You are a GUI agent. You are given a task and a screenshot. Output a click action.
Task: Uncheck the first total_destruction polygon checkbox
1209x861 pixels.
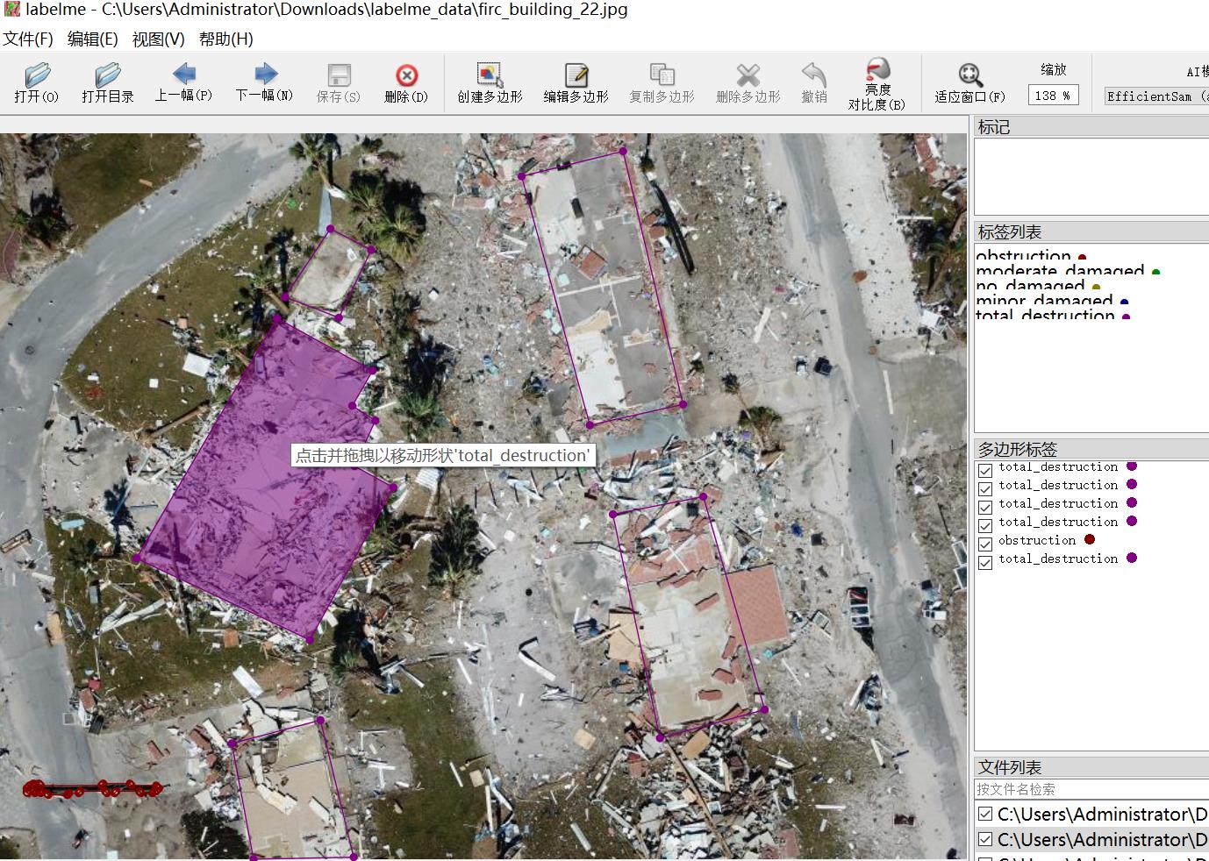click(985, 470)
